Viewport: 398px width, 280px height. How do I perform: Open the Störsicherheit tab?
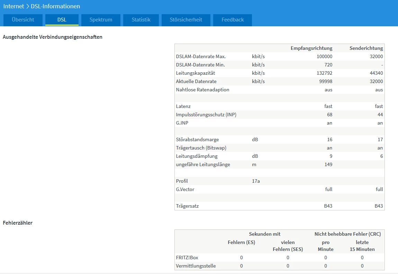click(x=186, y=20)
